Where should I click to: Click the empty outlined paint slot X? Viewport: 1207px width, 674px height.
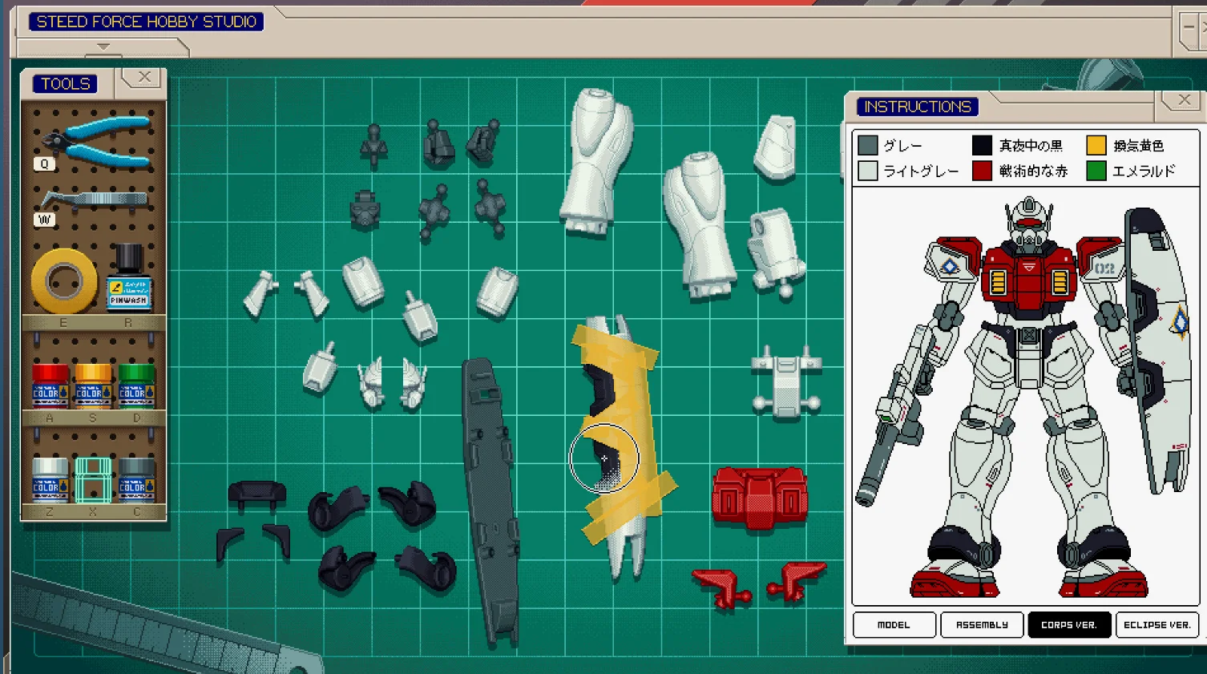93,479
